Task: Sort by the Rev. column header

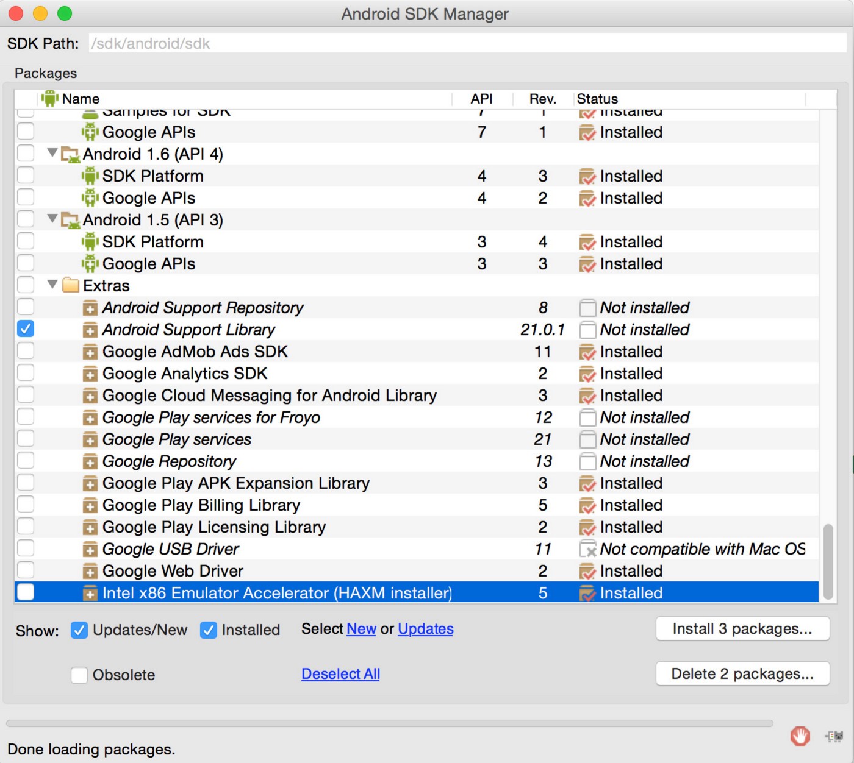Action: tap(543, 99)
